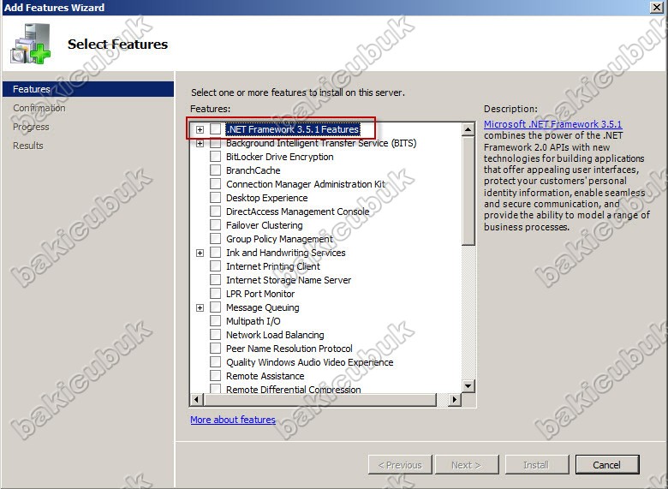668x489 pixels.
Task: Enable BitLocker Drive Encryption checkbox
Action: click(x=216, y=157)
